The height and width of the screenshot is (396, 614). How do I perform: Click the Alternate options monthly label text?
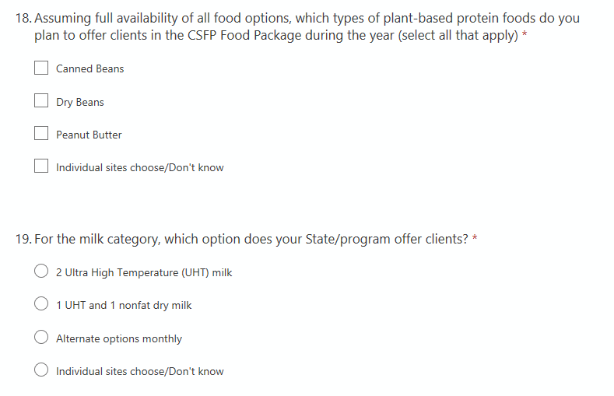point(119,338)
